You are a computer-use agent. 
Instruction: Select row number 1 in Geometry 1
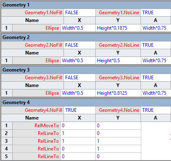point(7,28)
